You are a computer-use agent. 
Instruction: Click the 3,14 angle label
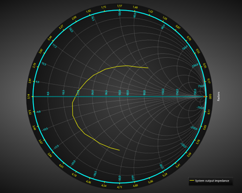(29, 97)
